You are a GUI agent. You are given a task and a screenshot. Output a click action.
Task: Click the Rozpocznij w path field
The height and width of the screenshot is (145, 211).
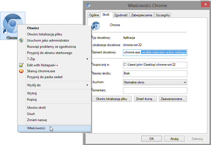point(155,65)
